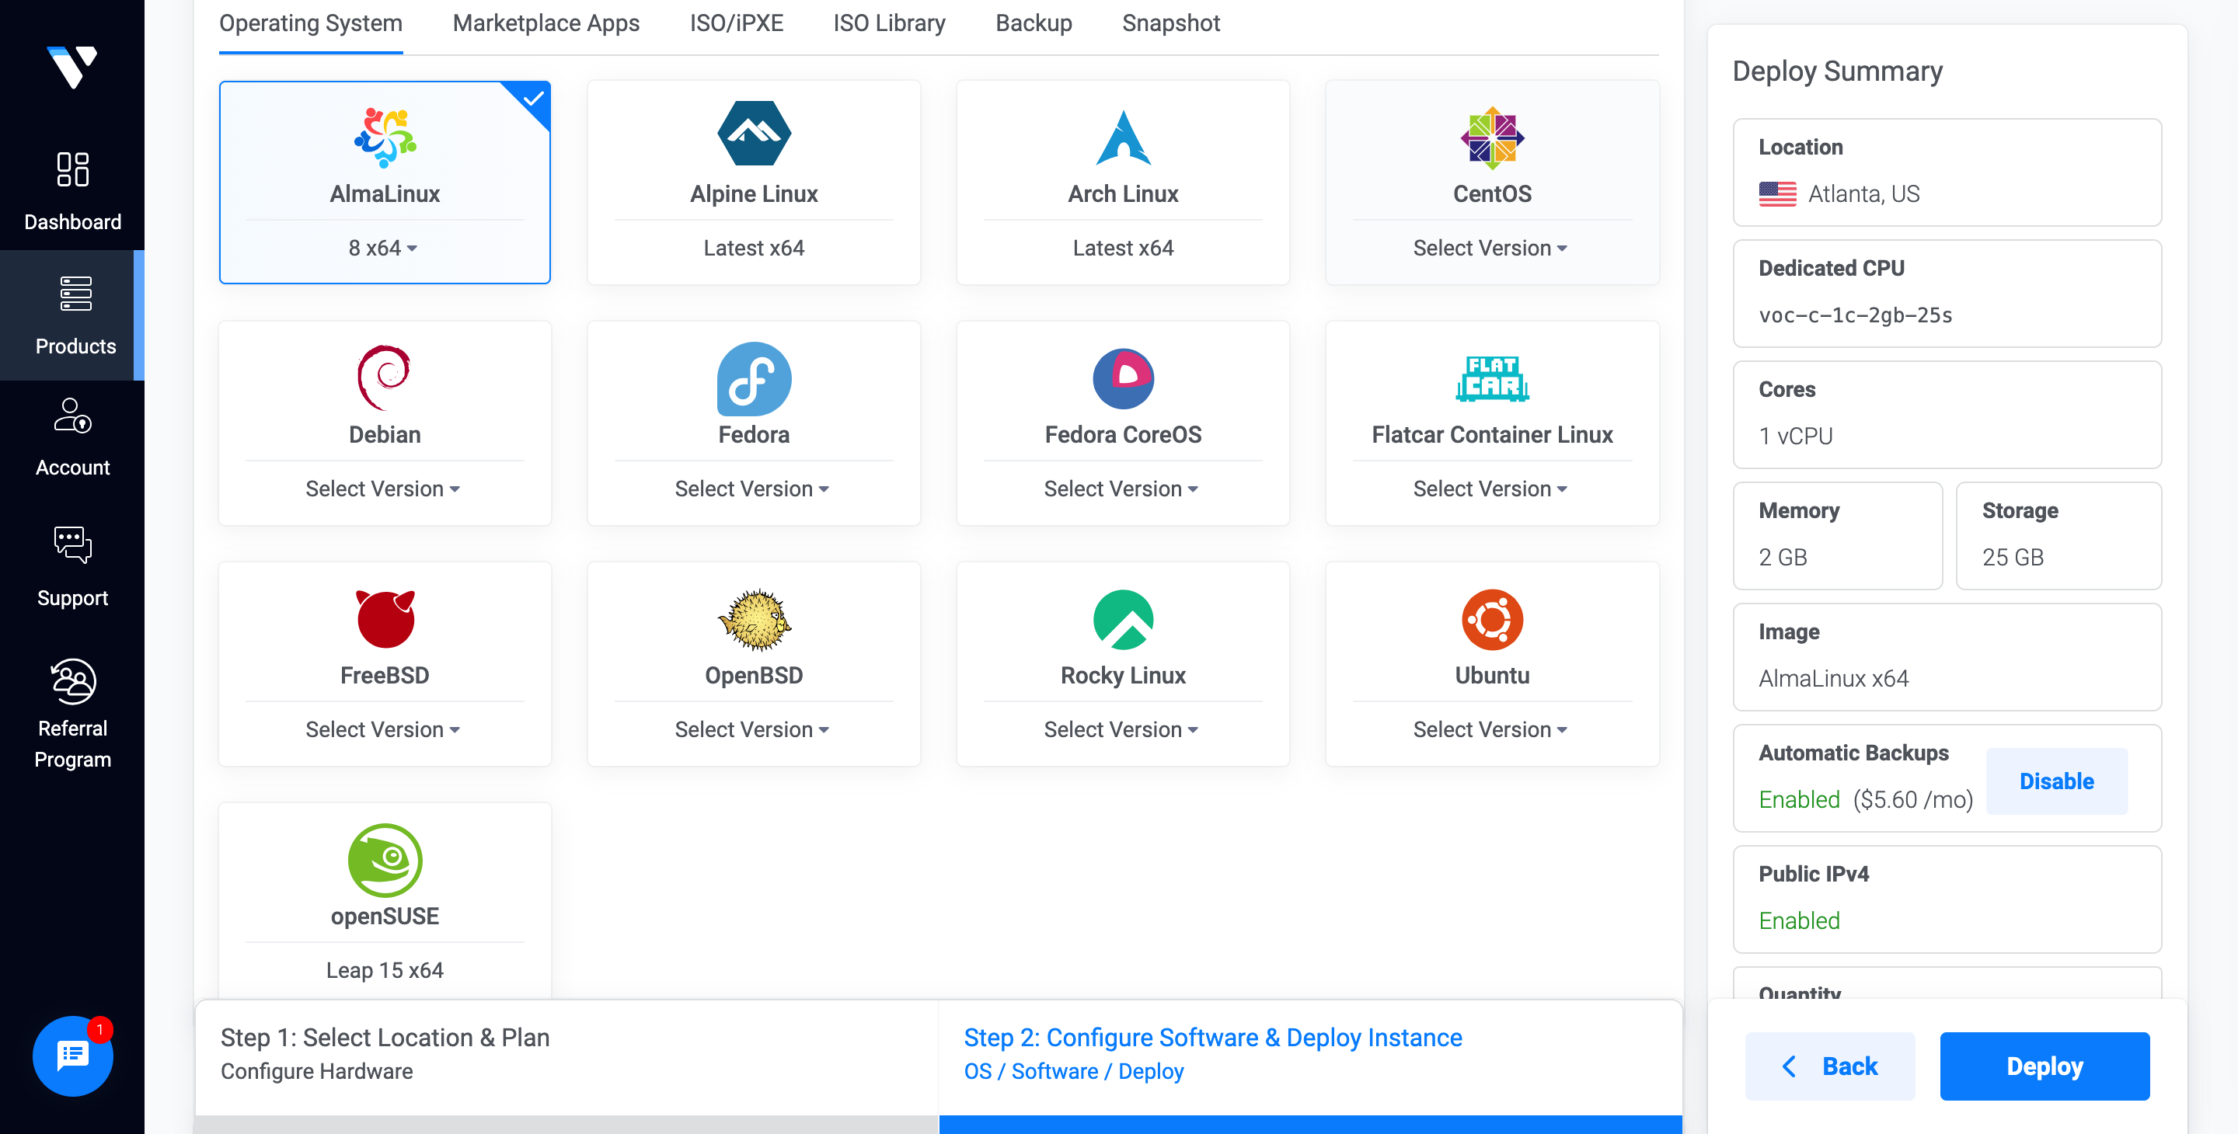Select the Flatcar Container Linux logo

click(x=1492, y=378)
